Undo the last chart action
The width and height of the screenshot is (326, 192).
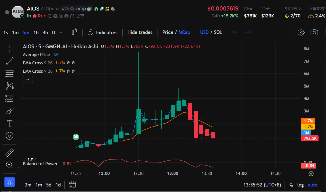[235, 32]
